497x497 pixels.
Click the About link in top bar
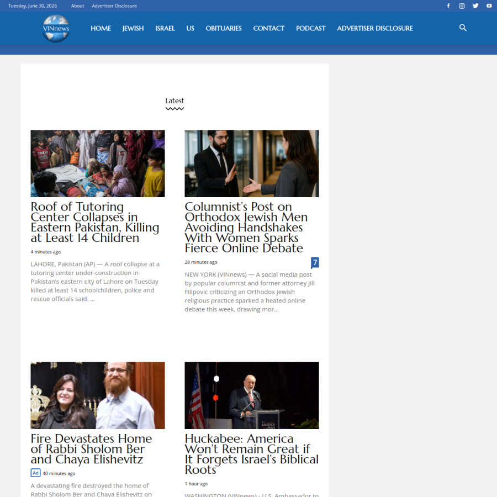pos(77,6)
